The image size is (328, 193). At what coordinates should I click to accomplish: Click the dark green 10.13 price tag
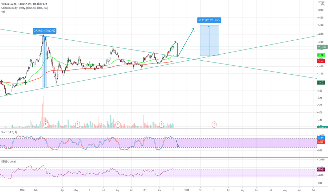[x=321, y=82]
